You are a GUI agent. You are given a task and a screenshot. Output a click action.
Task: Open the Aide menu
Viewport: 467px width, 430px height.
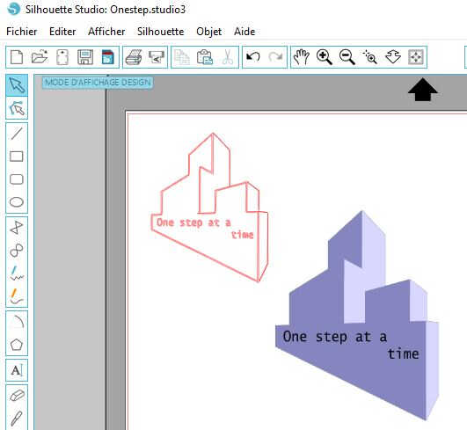tap(244, 32)
